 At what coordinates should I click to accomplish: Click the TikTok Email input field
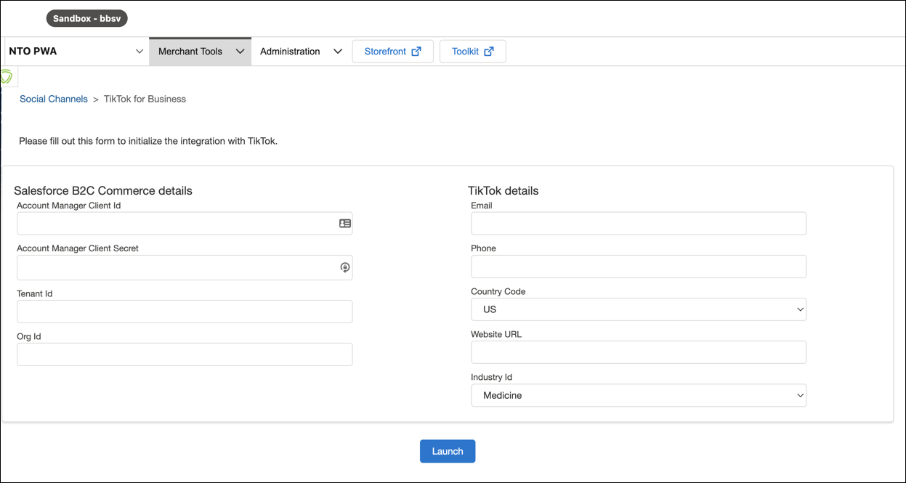coord(639,224)
